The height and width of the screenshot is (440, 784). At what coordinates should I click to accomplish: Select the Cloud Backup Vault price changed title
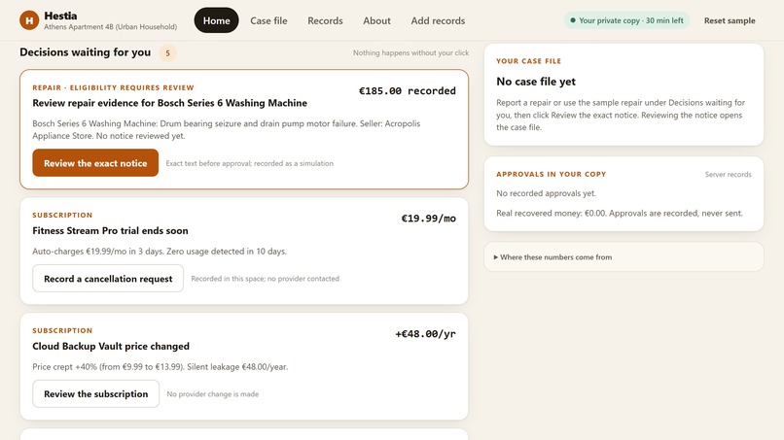coord(111,346)
